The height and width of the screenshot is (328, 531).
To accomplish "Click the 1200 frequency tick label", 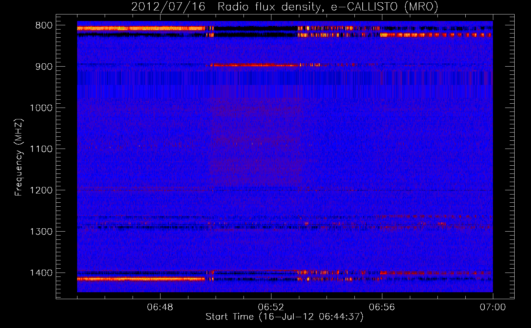I will tap(41, 190).
